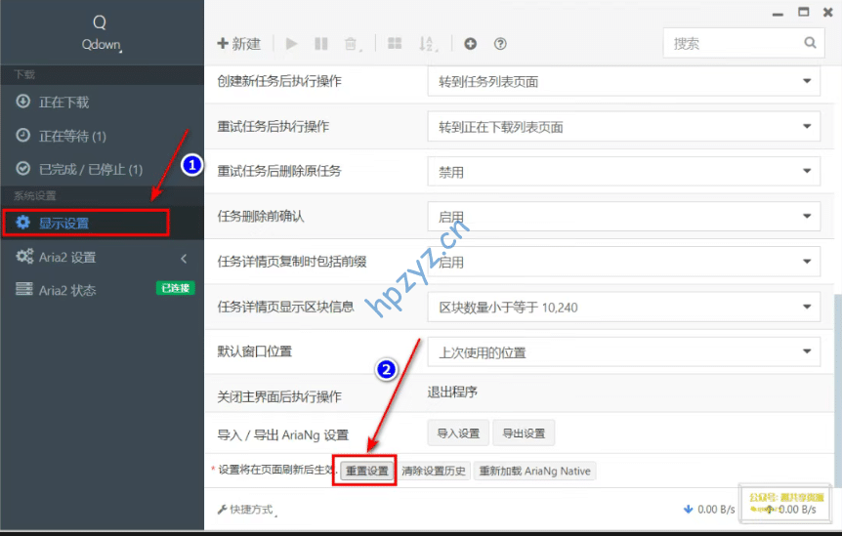
Task: Click the delete task trash icon
Action: [351, 44]
